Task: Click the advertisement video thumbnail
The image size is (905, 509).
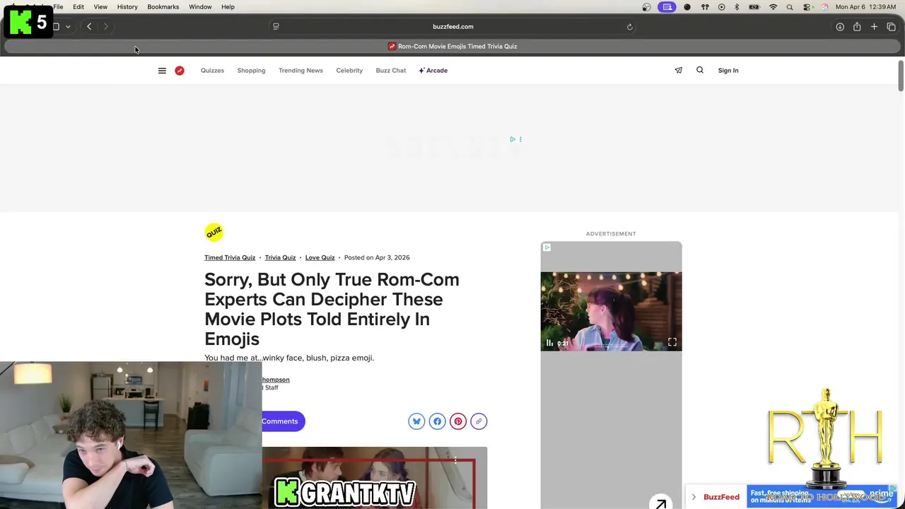Action: [611, 311]
